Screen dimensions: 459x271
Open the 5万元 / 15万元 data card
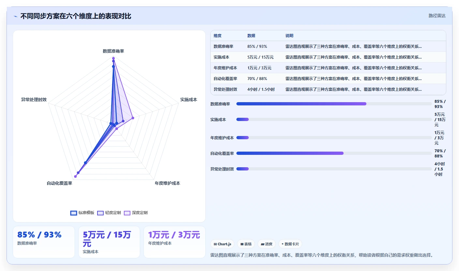click(109, 242)
